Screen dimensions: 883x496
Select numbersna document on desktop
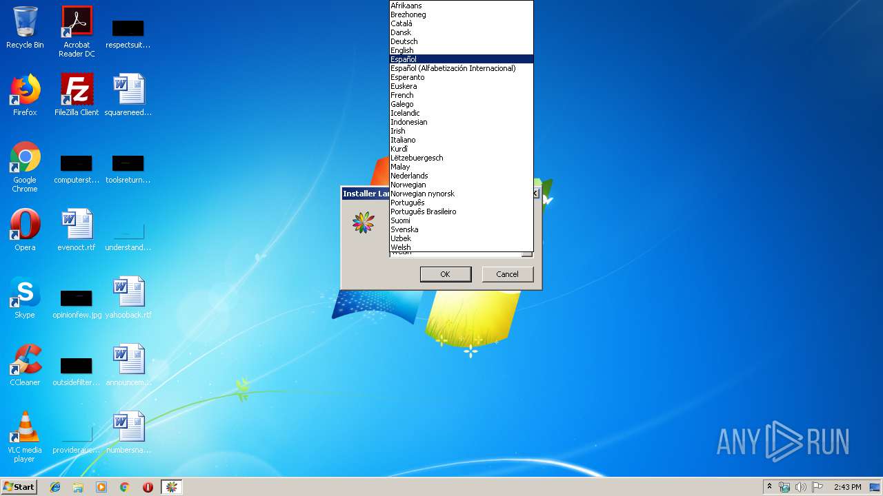(128, 433)
